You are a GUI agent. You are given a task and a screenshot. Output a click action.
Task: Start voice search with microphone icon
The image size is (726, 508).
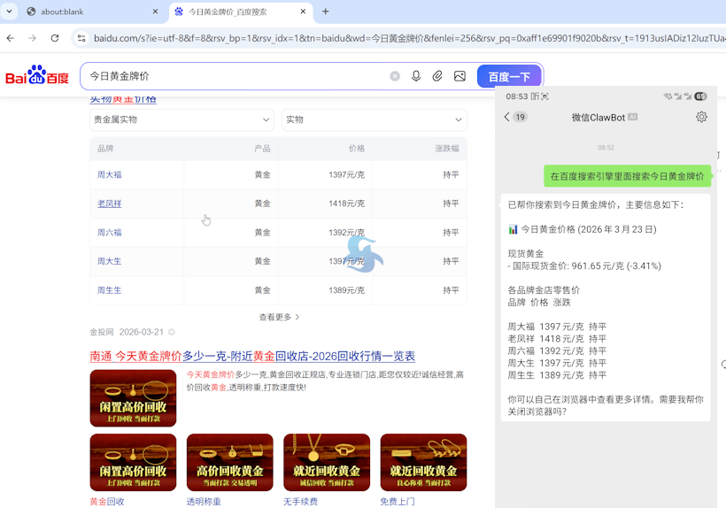click(416, 76)
